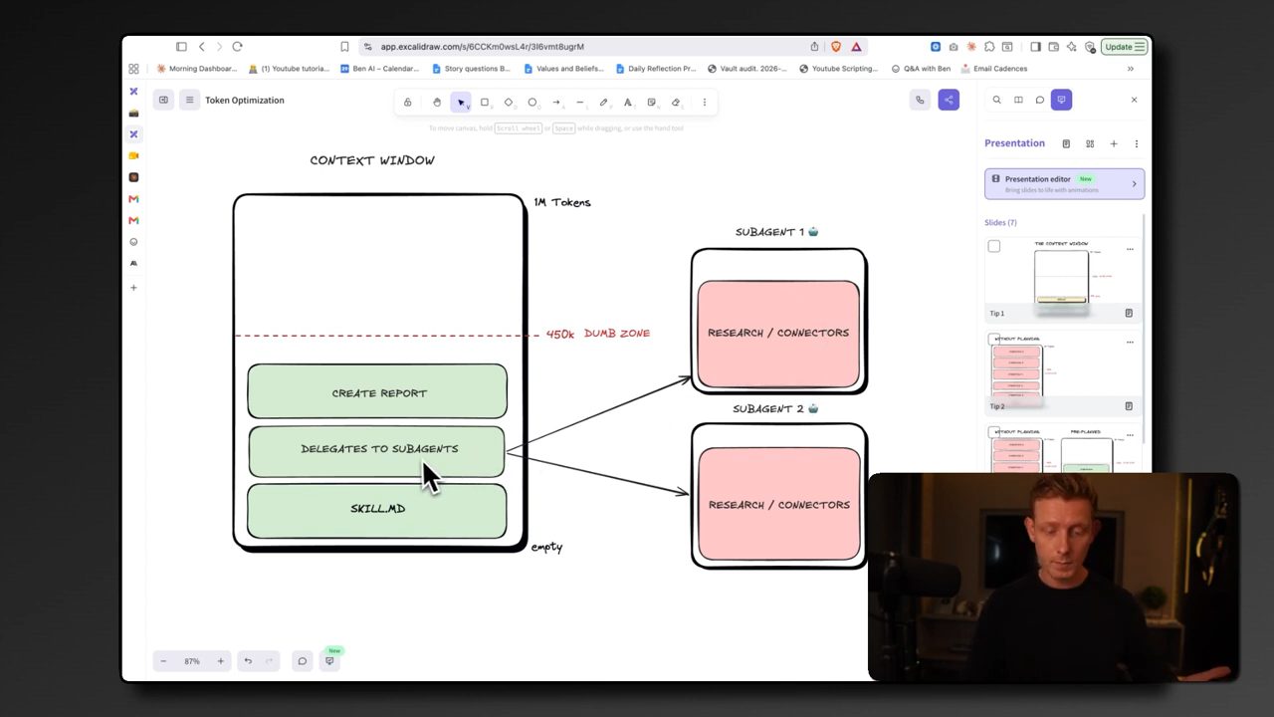Switch to the Presentation tab icon
Viewport: 1274px width, 717px height.
1062,100
